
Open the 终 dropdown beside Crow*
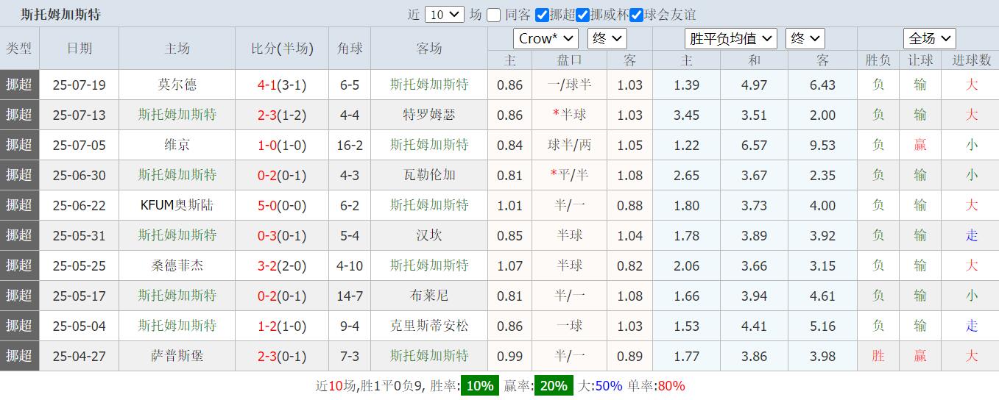point(607,39)
